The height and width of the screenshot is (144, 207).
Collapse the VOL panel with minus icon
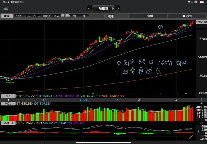click(x=201, y=104)
